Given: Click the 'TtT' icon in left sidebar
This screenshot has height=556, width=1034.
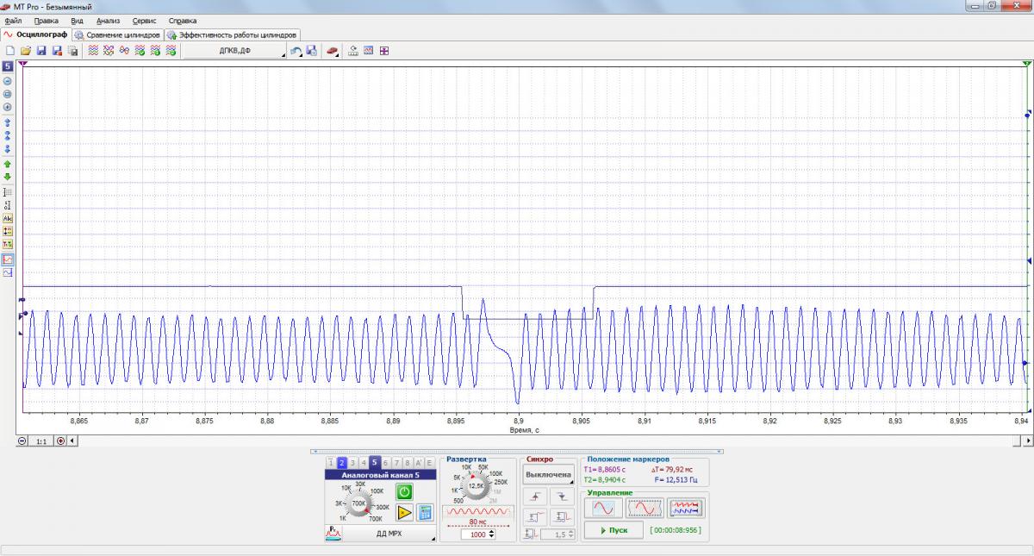Looking at the screenshot, I should click(x=8, y=245).
